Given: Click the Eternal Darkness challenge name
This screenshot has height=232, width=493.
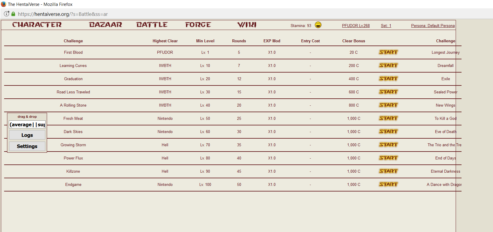Looking at the screenshot, I should coord(446,171).
